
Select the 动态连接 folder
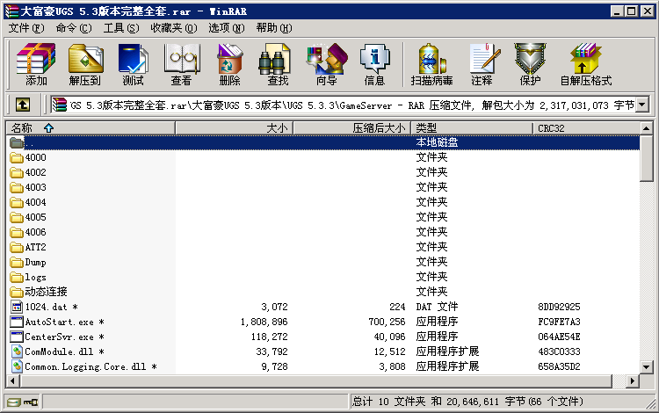coord(46,292)
